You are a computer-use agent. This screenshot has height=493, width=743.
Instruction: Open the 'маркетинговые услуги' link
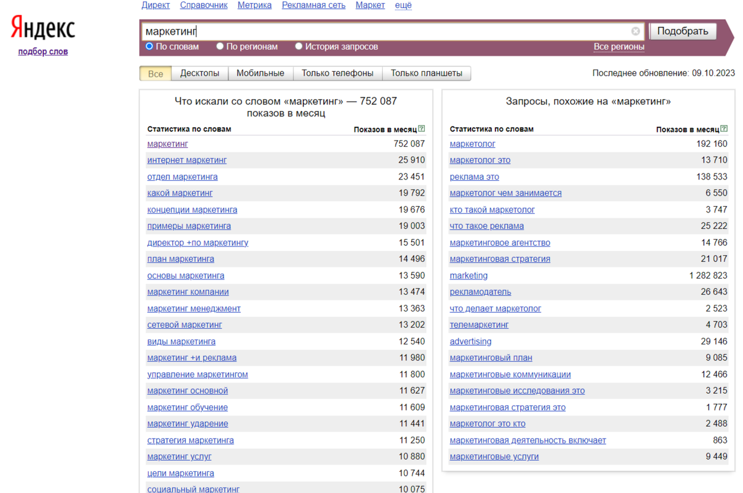(x=494, y=456)
